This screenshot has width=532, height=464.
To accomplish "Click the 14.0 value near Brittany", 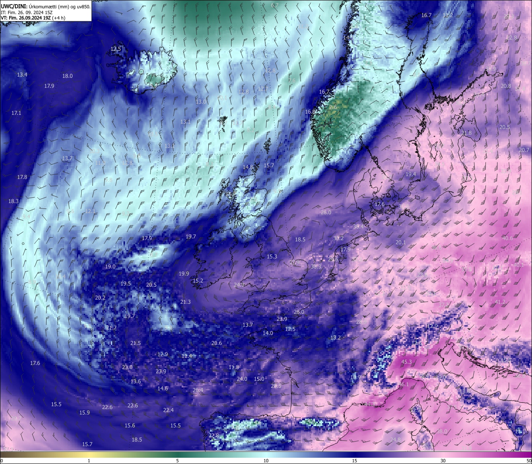I will [268, 333].
